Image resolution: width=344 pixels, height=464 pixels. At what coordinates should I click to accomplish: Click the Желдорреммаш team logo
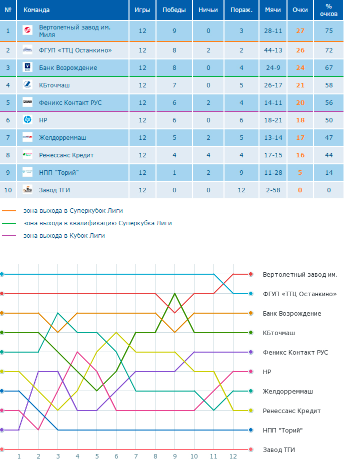click(27, 137)
